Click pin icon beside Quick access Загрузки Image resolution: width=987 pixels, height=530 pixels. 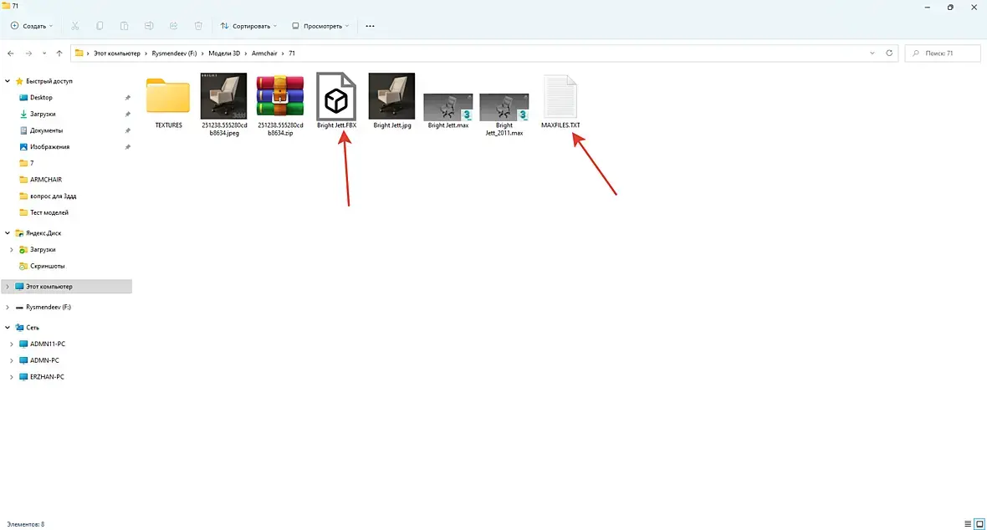coord(127,114)
